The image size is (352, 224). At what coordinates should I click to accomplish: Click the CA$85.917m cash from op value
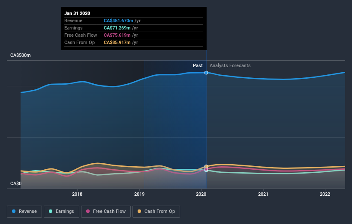pyautogui.click(x=117, y=42)
